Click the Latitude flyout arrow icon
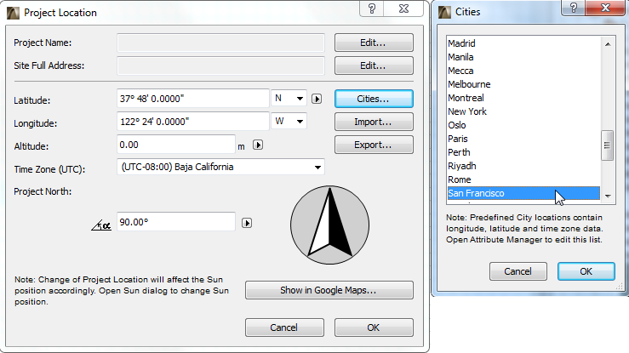The width and height of the screenshot is (629, 353). tap(317, 99)
